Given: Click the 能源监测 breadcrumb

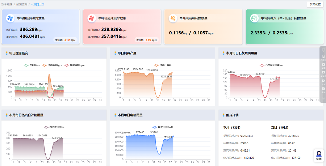Looking at the screenshot, I should tap(22, 4).
